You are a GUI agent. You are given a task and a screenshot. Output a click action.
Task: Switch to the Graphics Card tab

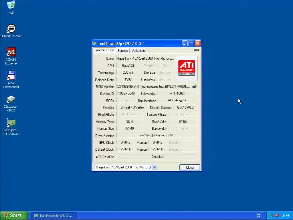point(104,50)
